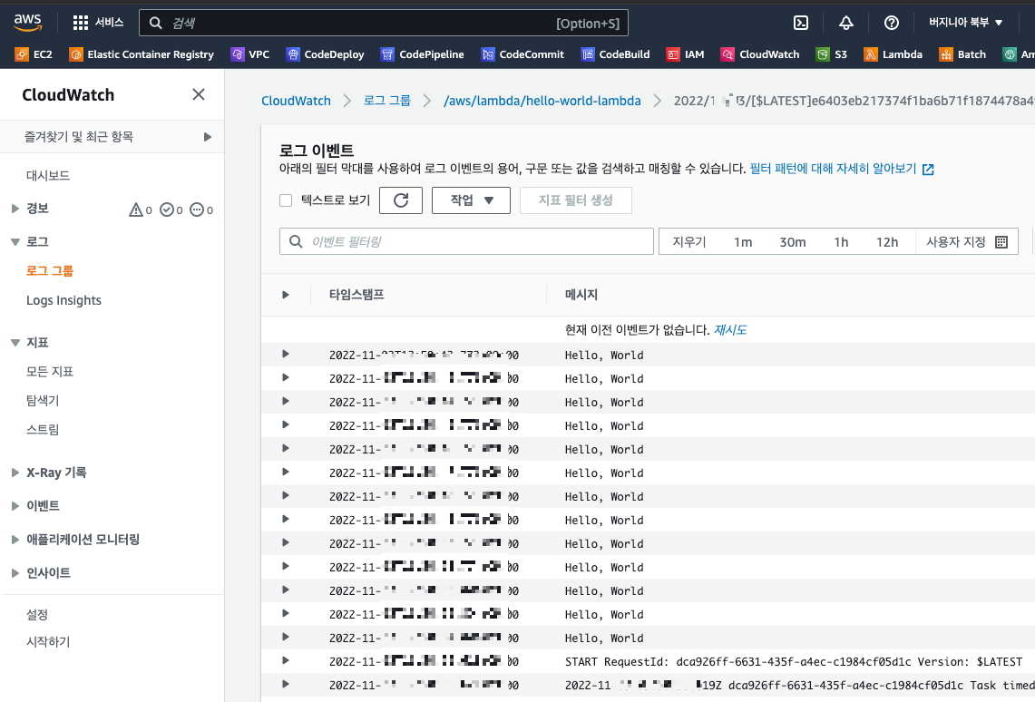Close the CloudWatch navigation sidebar
Screen dimensions: 1035x702
(x=198, y=94)
